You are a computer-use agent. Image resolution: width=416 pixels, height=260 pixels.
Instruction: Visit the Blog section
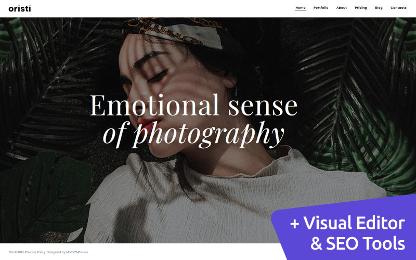pyautogui.click(x=379, y=8)
